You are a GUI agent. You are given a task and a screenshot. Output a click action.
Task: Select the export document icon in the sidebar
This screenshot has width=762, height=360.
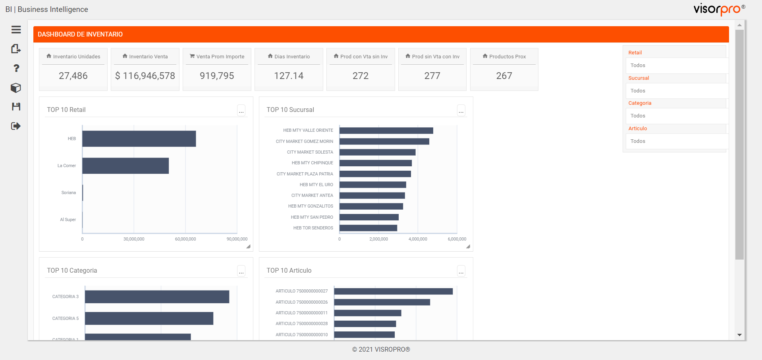pyautogui.click(x=16, y=49)
